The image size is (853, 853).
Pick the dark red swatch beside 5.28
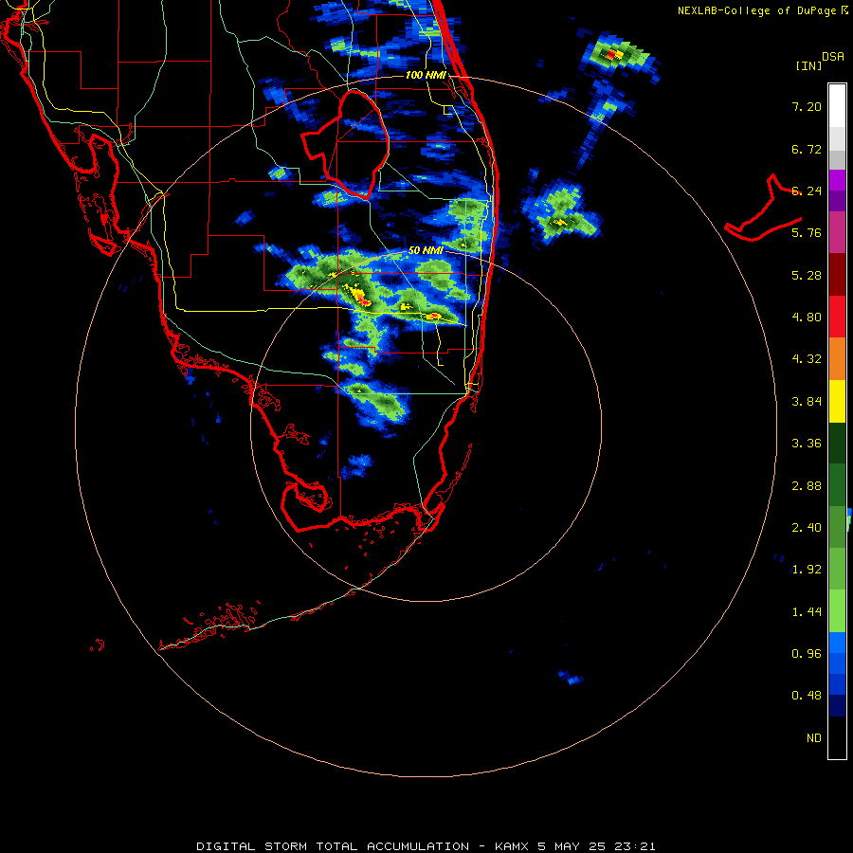(837, 275)
